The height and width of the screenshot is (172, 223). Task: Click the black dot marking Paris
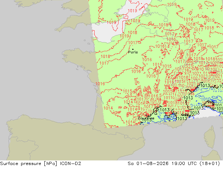pyautogui.click(x=133, y=49)
